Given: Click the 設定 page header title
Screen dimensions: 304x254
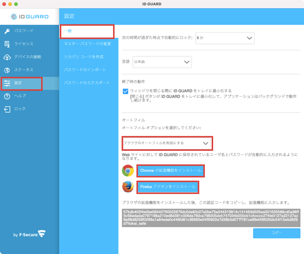Looking at the screenshot, I should (69, 16).
